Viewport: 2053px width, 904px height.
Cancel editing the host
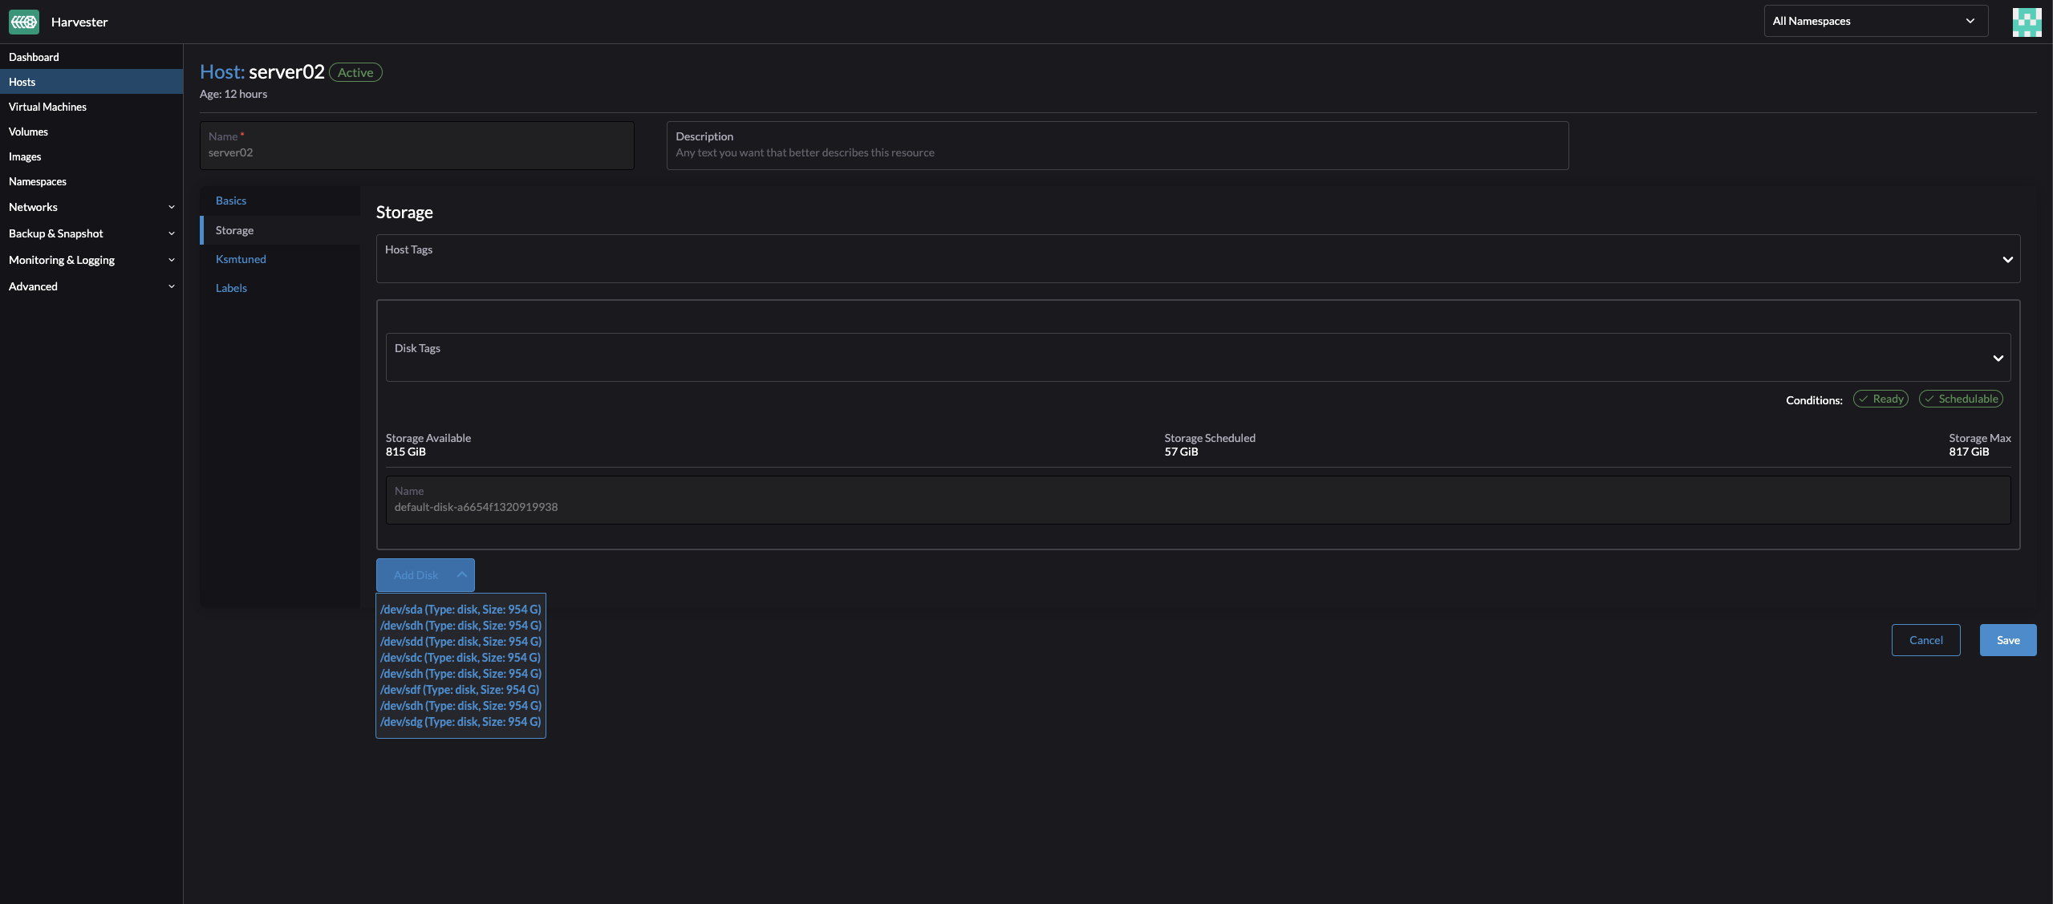(1925, 639)
